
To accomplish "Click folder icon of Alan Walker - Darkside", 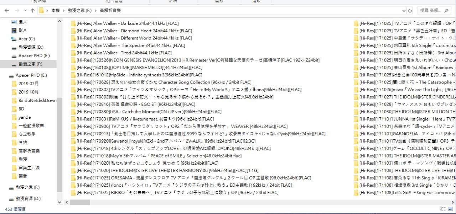I will (x=73, y=23).
